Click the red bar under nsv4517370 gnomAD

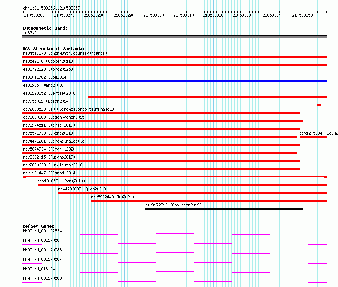(175, 57)
